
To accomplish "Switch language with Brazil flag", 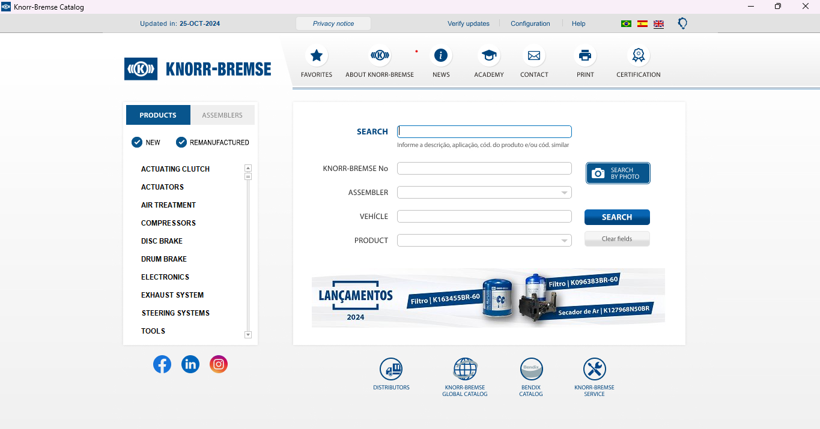I will point(626,24).
